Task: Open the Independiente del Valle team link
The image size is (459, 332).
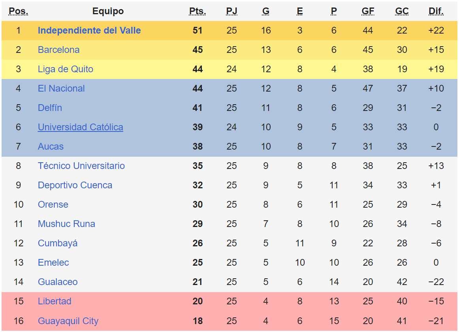Action: [x=89, y=31]
